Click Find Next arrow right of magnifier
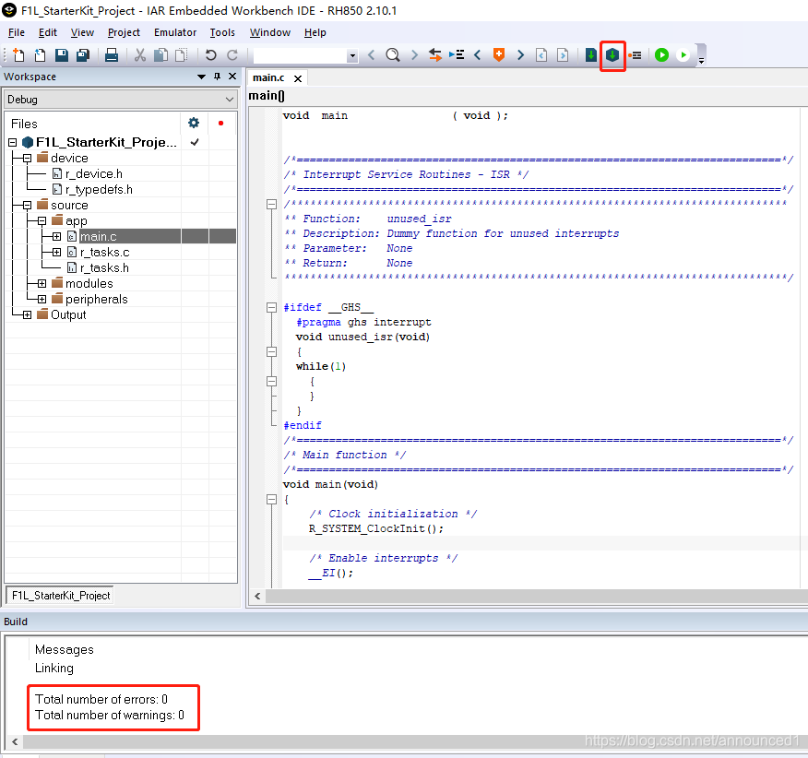Viewport: 808px width, 758px height. click(414, 54)
